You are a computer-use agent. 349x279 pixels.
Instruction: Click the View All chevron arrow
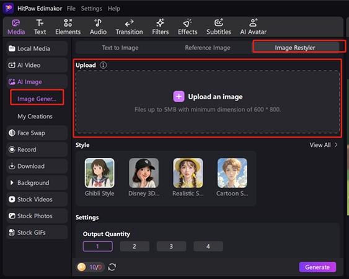(336, 145)
